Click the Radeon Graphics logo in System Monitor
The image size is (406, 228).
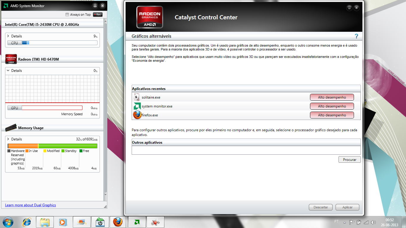(x=11, y=59)
